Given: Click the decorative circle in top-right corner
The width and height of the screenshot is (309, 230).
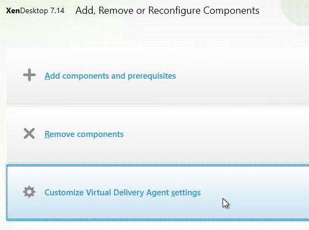Looking at the screenshot, I should click(x=295, y=12).
